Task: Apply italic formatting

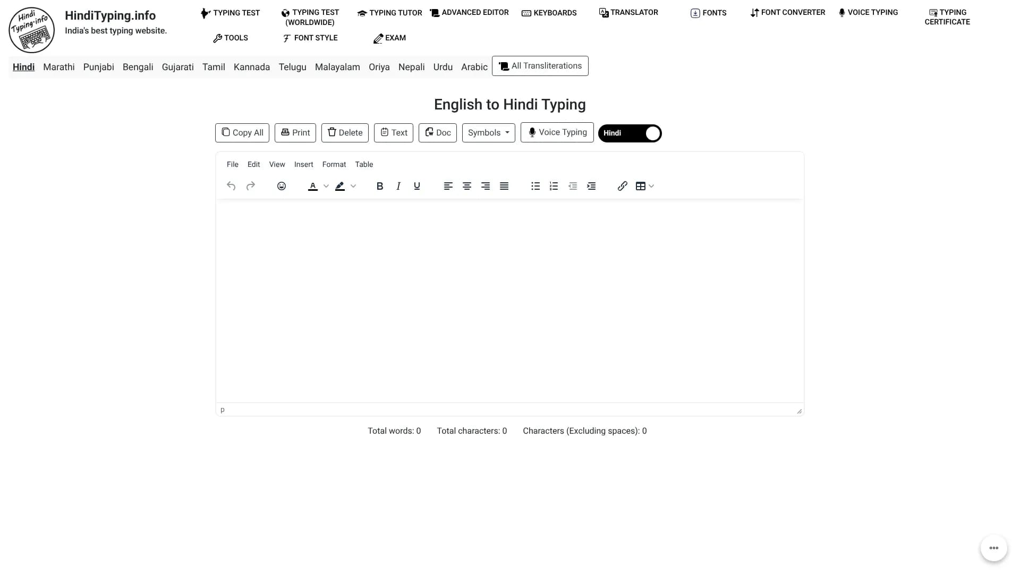Action: click(x=398, y=185)
